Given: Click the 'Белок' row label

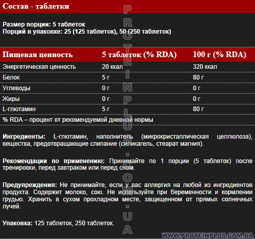Looking at the screenshot, I should [x=11, y=77].
